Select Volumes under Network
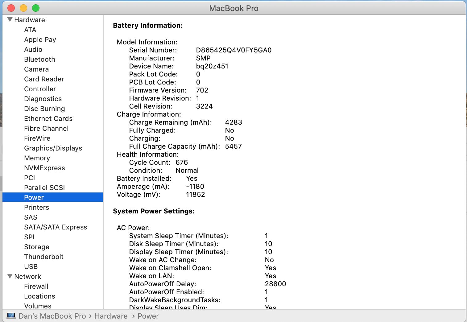Screen dimensions: 467x322 (38, 306)
